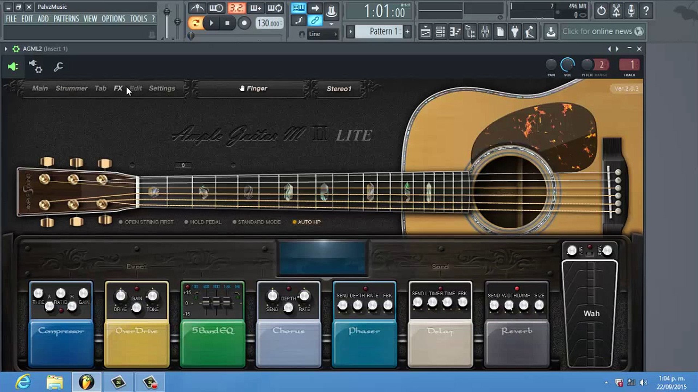
Task: Toggle auto scrolling arrow icon
Action: (x=315, y=8)
